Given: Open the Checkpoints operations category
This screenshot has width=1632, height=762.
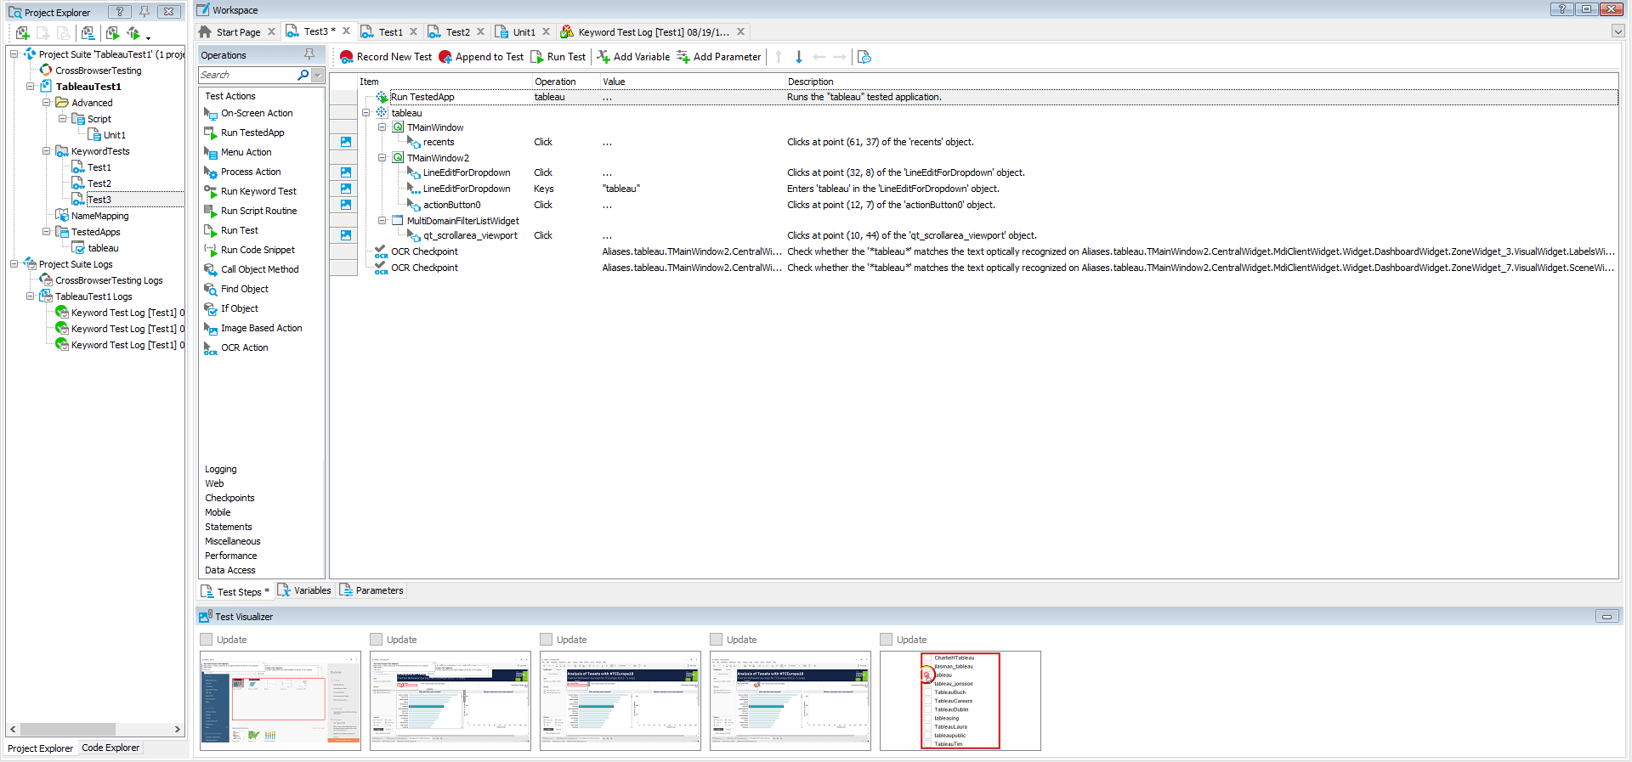Looking at the screenshot, I should pyautogui.click(x=229, y=498).
